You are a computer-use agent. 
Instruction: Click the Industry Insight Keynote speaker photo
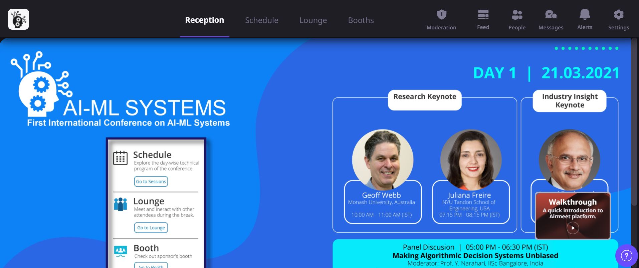pos(570,160)
